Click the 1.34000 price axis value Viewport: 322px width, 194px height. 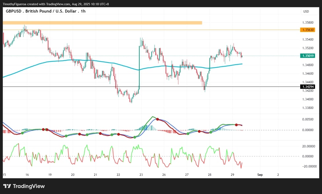(308, 99)
